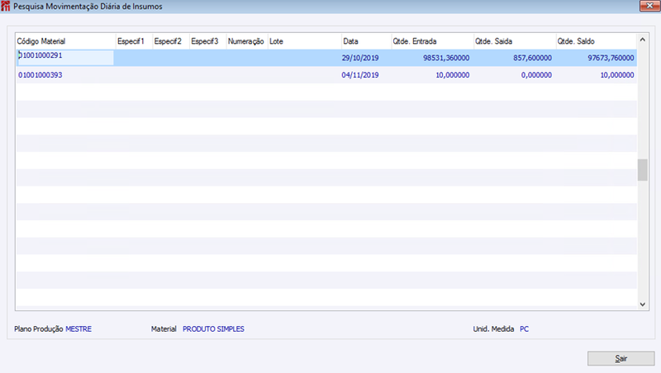
Task: Click the Qtde. Saida column header
Action: point(515,41)
